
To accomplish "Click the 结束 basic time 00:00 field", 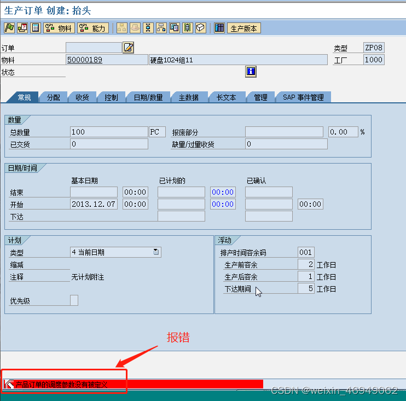I will [x=135, y=192].
